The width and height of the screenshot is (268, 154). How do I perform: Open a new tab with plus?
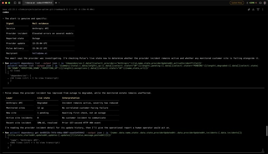[56, 3]
